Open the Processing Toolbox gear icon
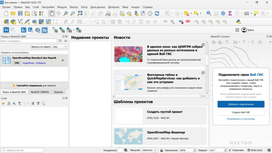 (x=223, y=13)
